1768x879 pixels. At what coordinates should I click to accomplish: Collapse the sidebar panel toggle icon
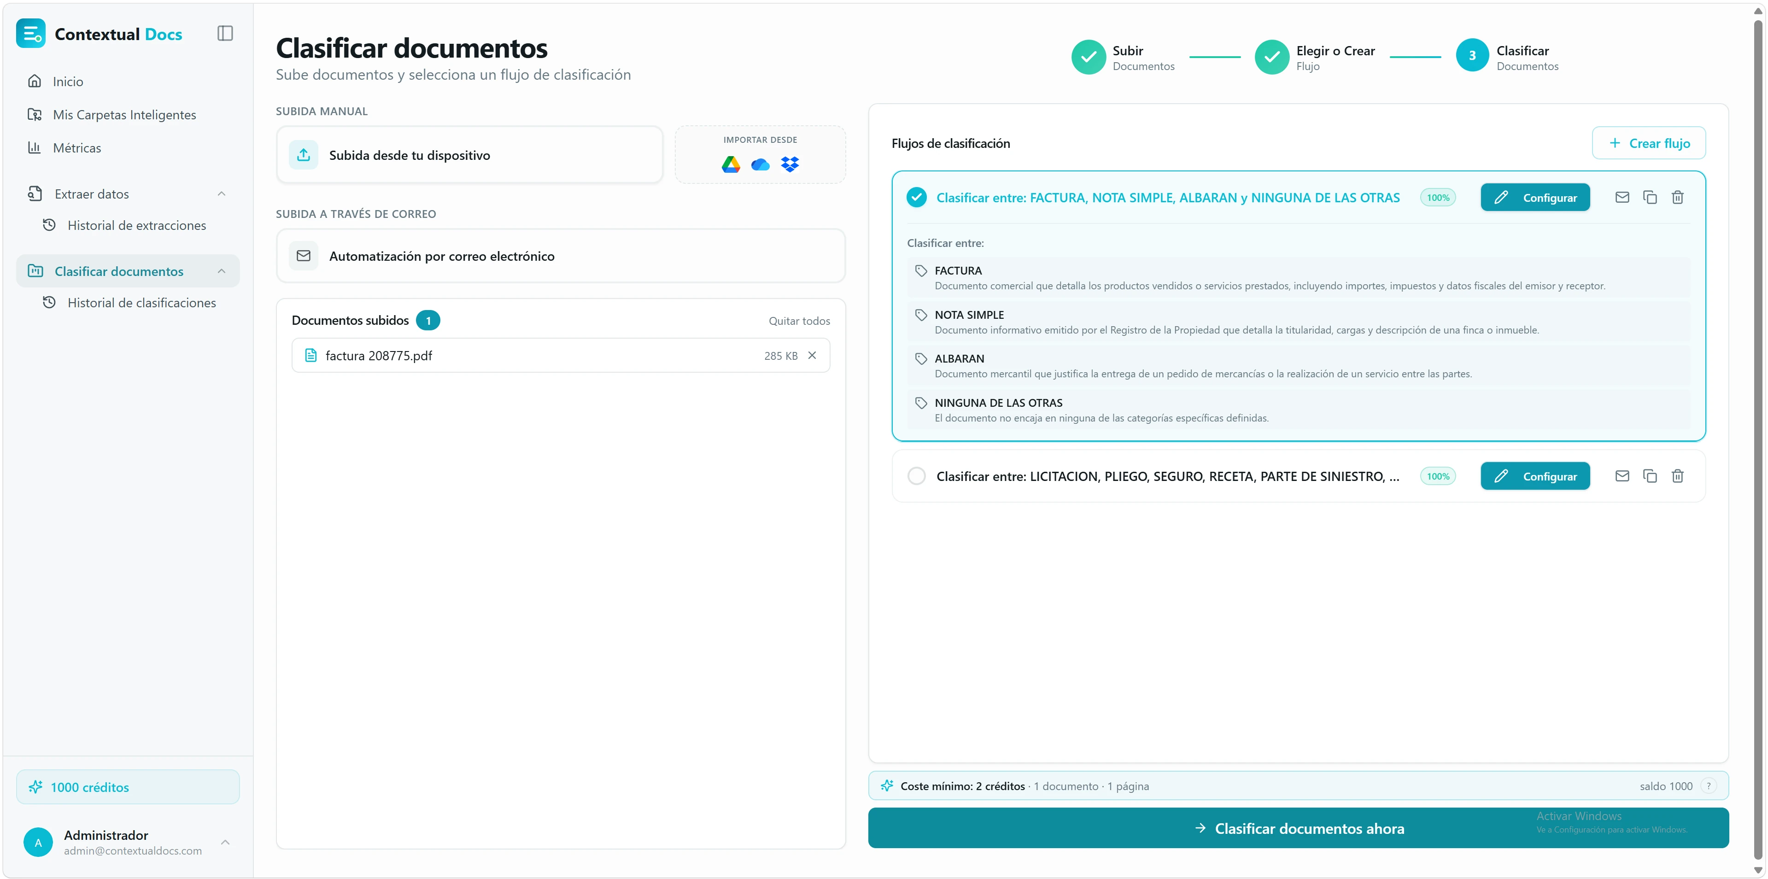point(225,34)
